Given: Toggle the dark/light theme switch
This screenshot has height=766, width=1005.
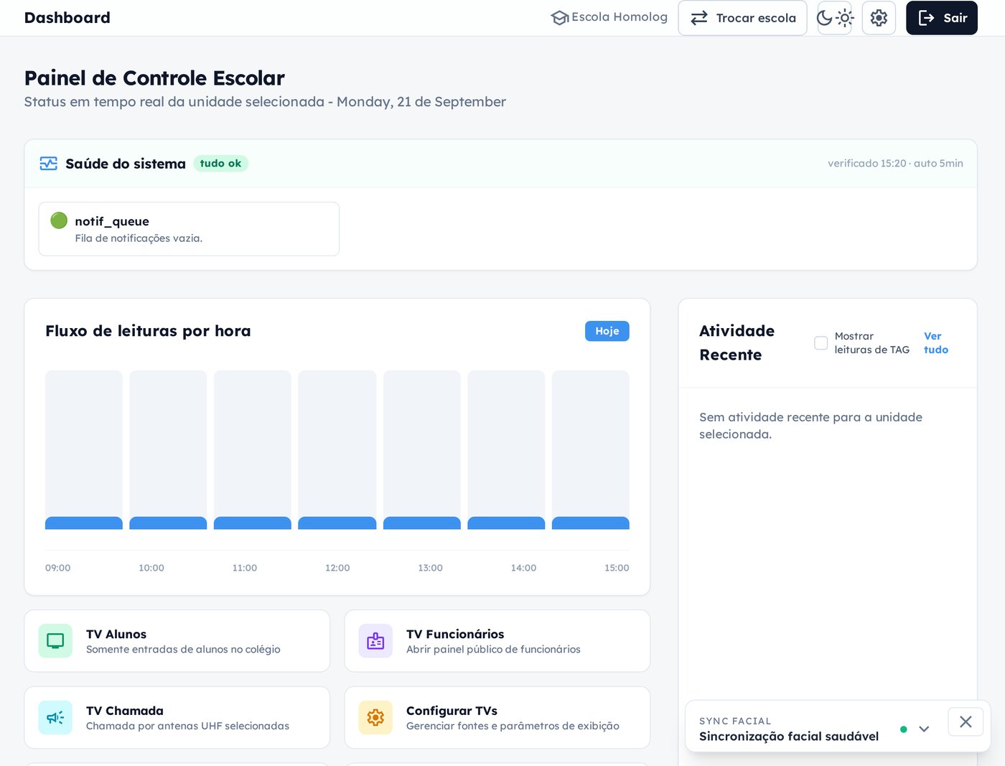Looking at the screenshot, I should click(x=835, y=18).
